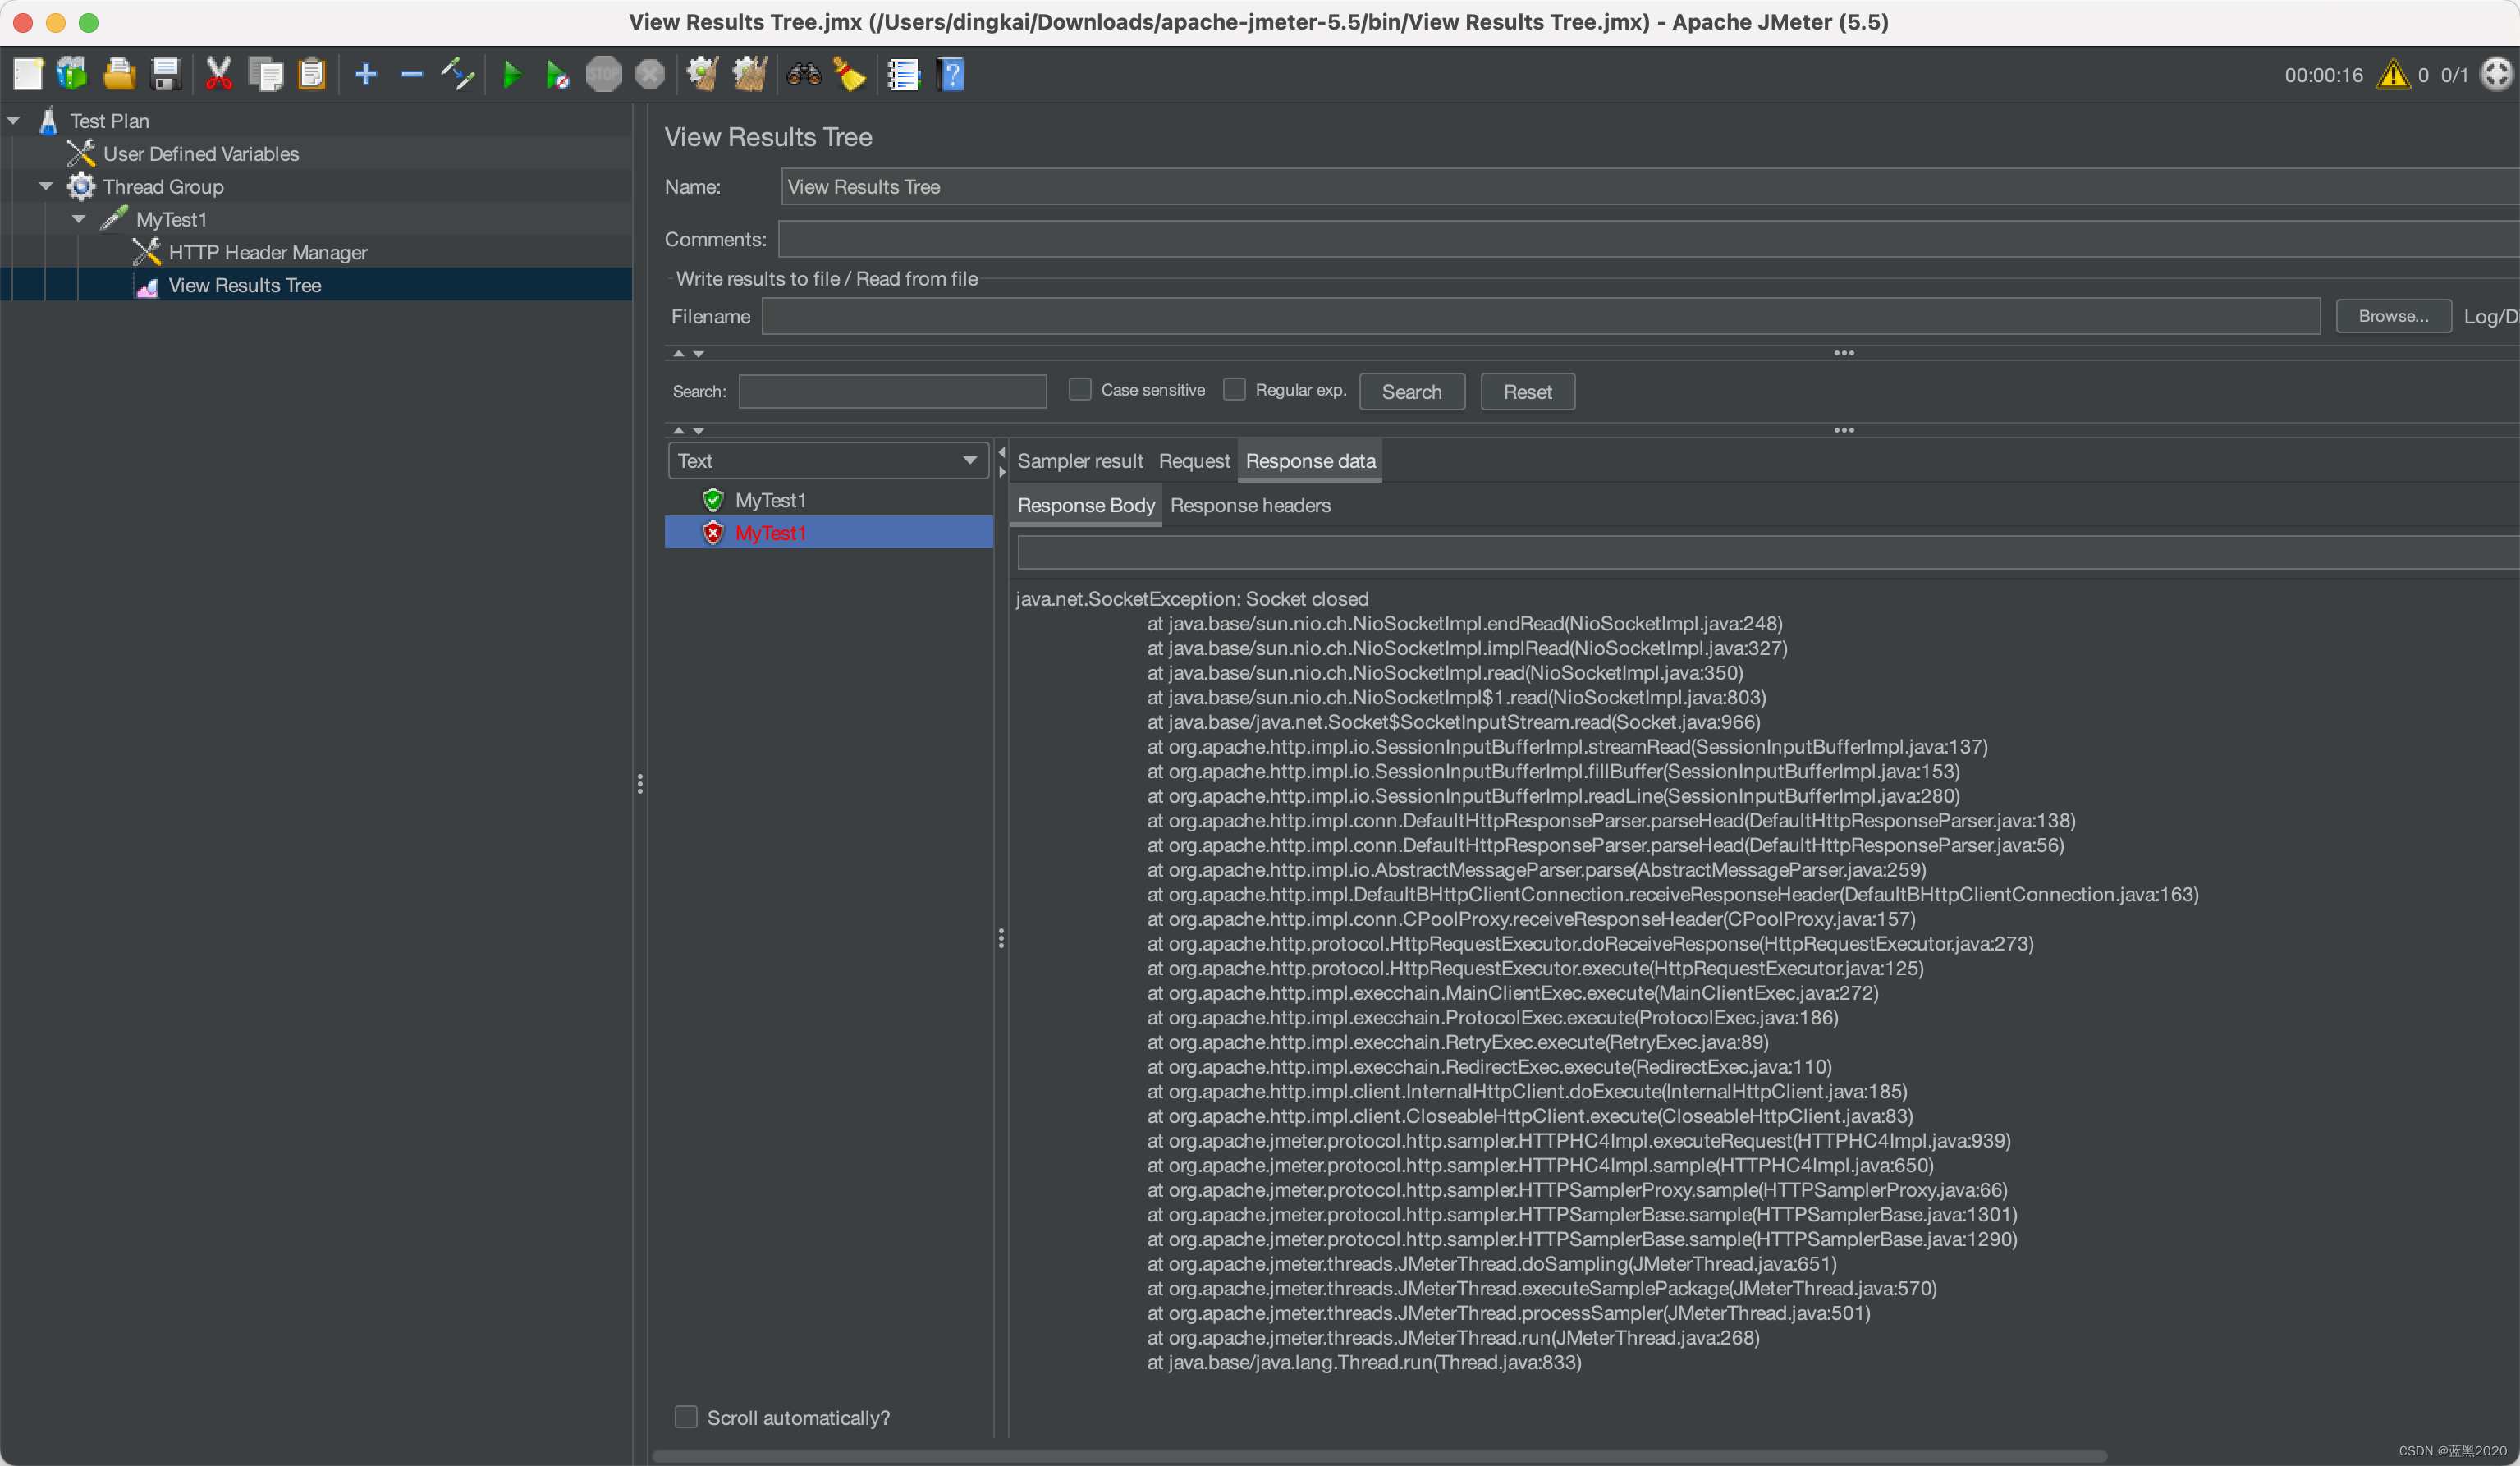Click the binoculars Search icon
The image size is (2520, 1466).
pos(803,74)
